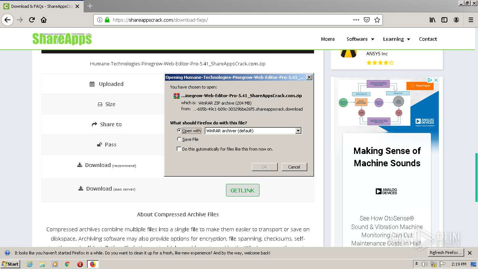Open page actions three-dot menu
This screenshot has height=269, width=478.
pos(356,20)
